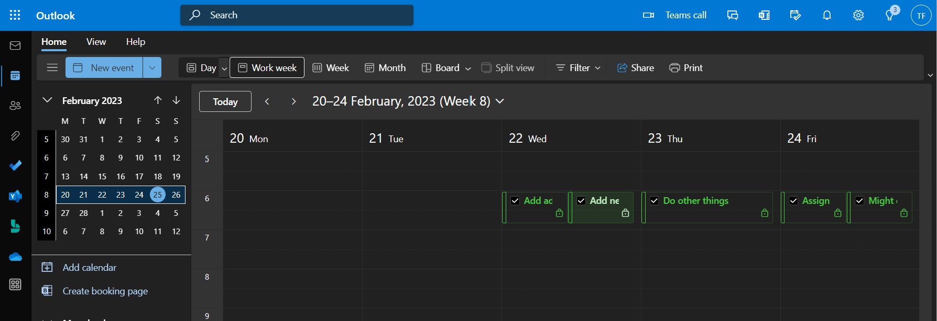Open the app launcher grid
This screenshot has width=937, height=321.
tap(15, 15)
